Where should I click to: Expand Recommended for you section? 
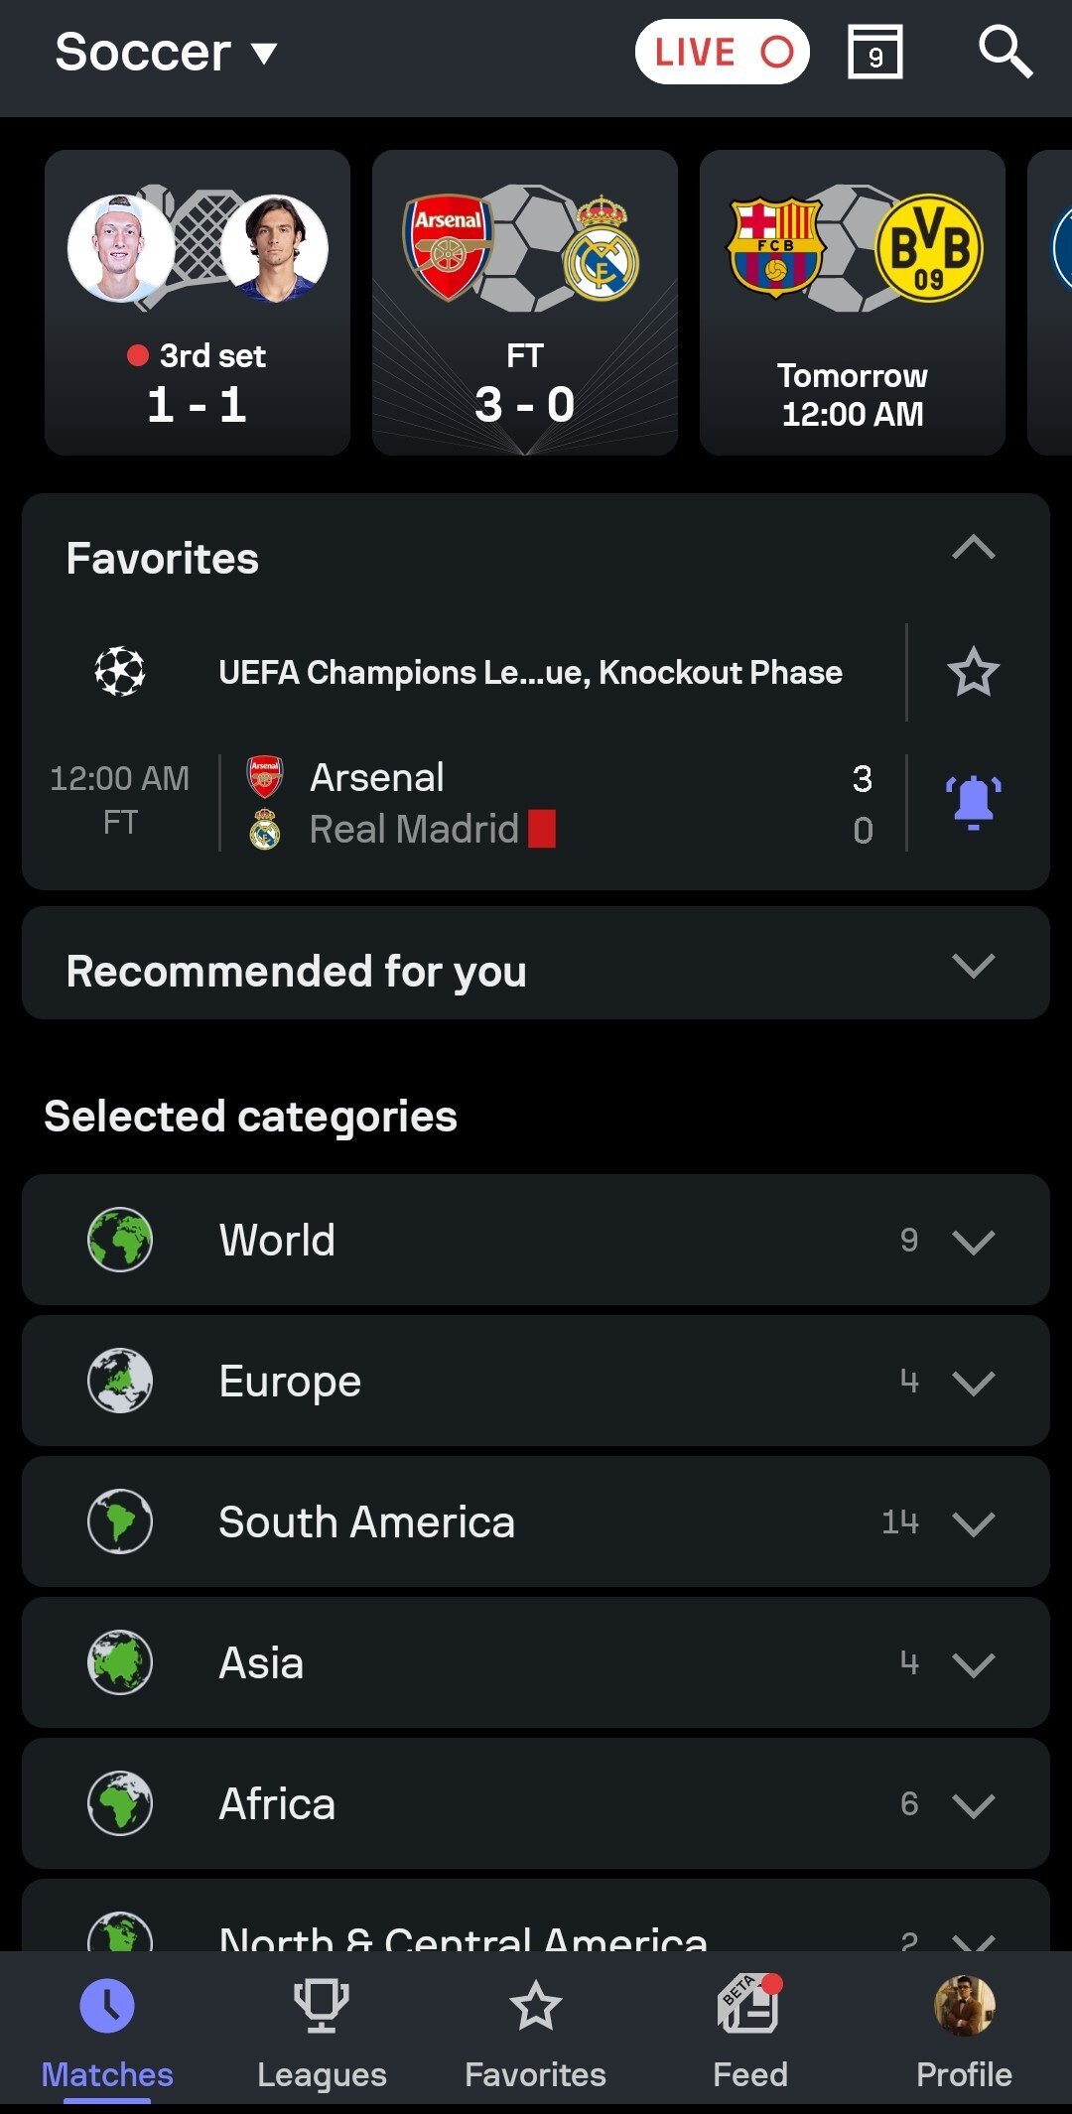pos(973,966)
